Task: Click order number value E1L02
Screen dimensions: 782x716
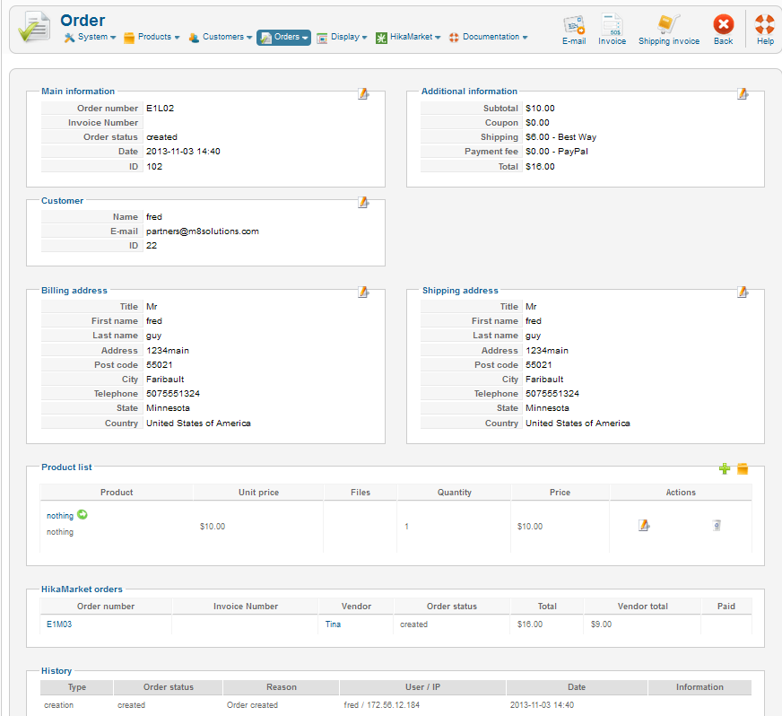Action: tap(161, 109)
